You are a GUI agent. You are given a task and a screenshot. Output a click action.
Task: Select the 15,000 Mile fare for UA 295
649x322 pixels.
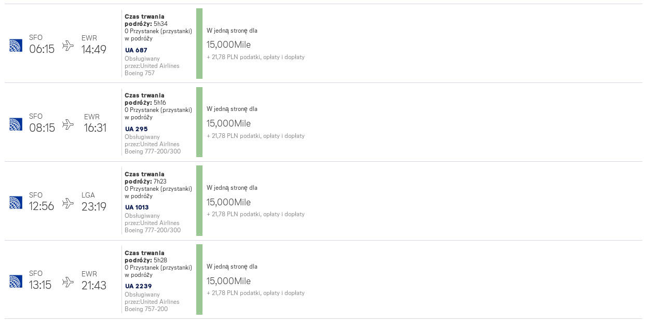click(228, 123)
